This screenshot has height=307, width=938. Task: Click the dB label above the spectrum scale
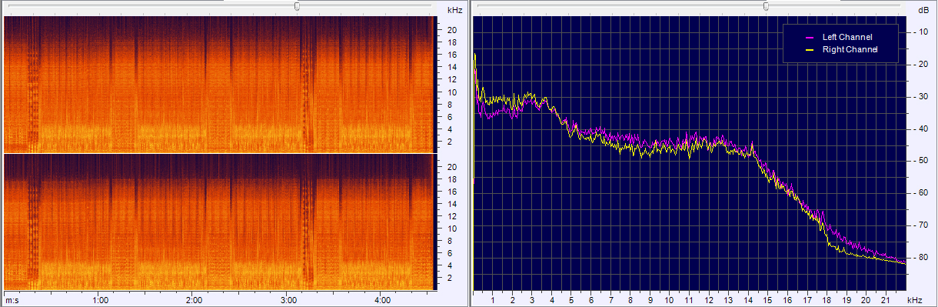(x=923, y=10)
